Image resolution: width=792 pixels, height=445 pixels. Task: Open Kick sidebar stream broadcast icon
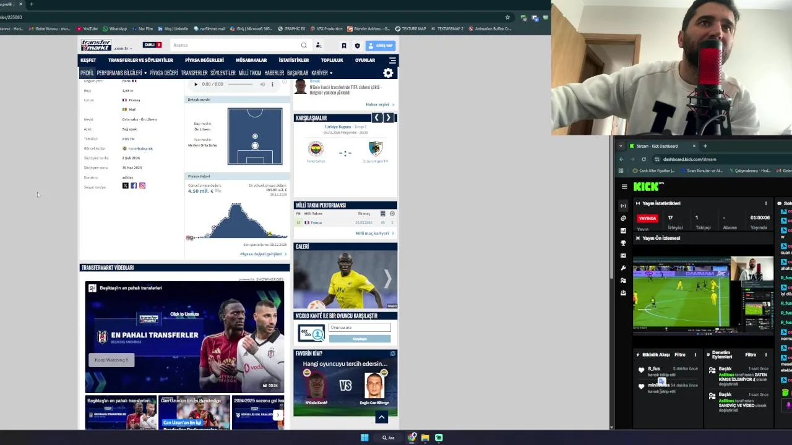coord(623,205)
